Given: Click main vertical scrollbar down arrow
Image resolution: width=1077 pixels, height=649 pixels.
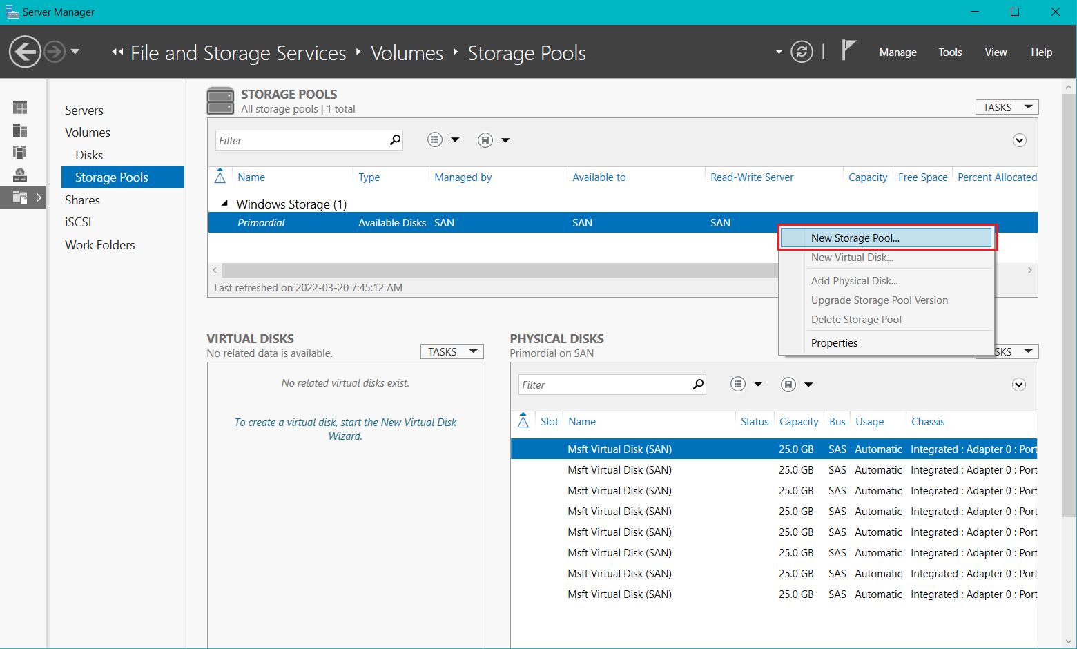Looking at the screenshot, I should pyautogui.click(x=1069, y=642).
